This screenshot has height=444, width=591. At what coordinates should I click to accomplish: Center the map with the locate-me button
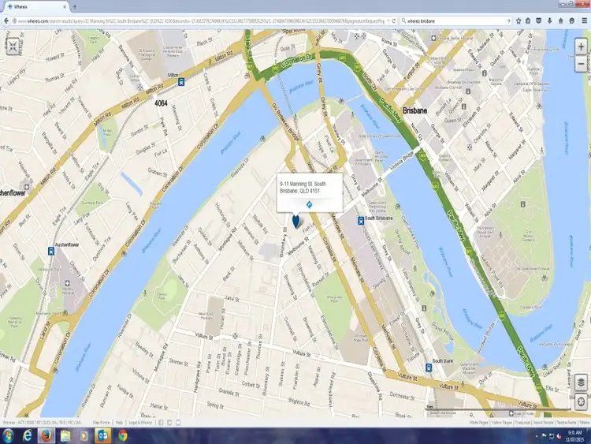581,401
